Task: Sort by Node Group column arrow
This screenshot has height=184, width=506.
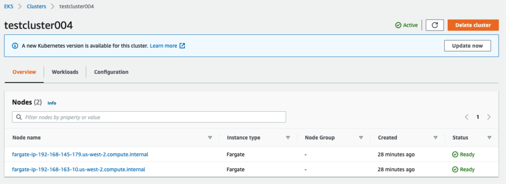Action: click(361, 137)
